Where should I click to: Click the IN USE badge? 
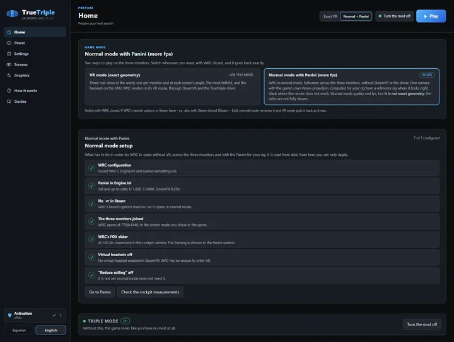pos(427,75)
